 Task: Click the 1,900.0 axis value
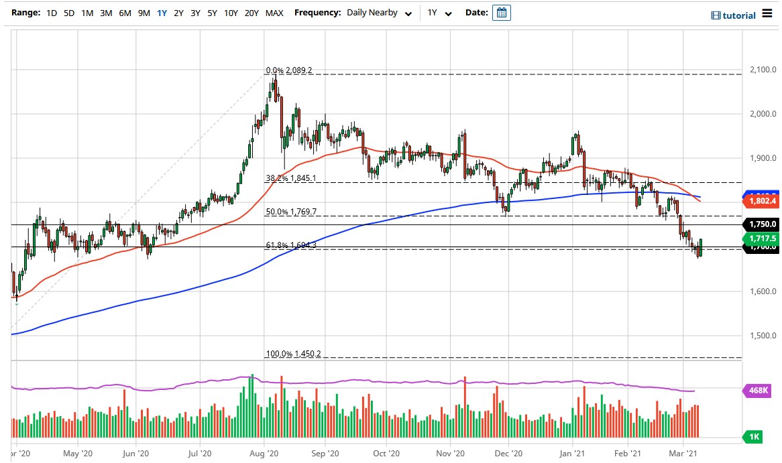(x=763, y=158)
